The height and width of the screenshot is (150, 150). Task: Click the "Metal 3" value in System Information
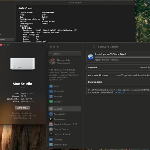45,24
